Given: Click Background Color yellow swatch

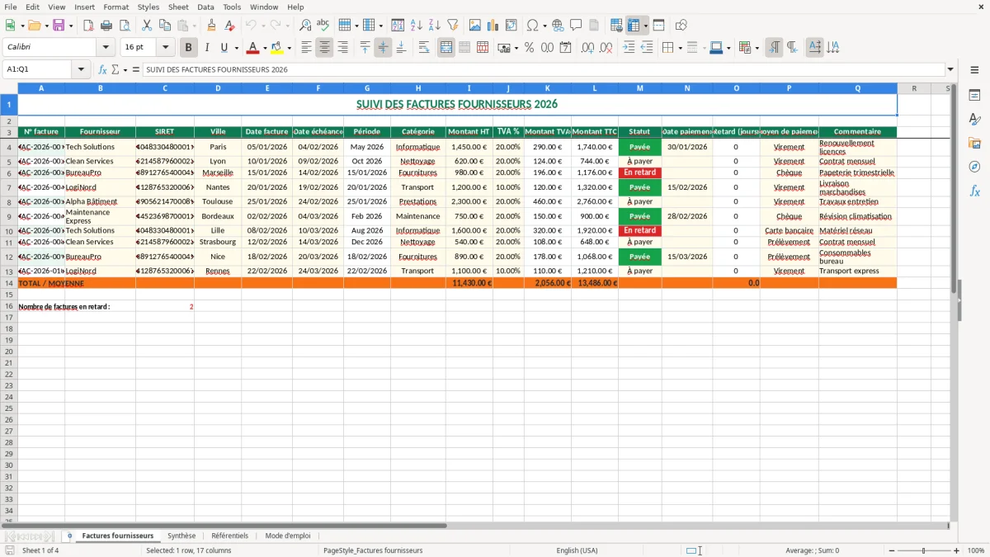Looking at the screenshot, I should click(x=277, y=48).
